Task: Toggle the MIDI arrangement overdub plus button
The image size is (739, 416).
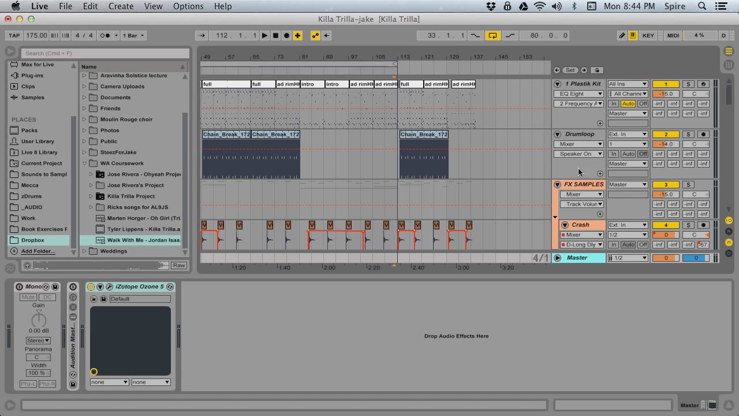Action: pyautogui.click(x=297, y=35)
